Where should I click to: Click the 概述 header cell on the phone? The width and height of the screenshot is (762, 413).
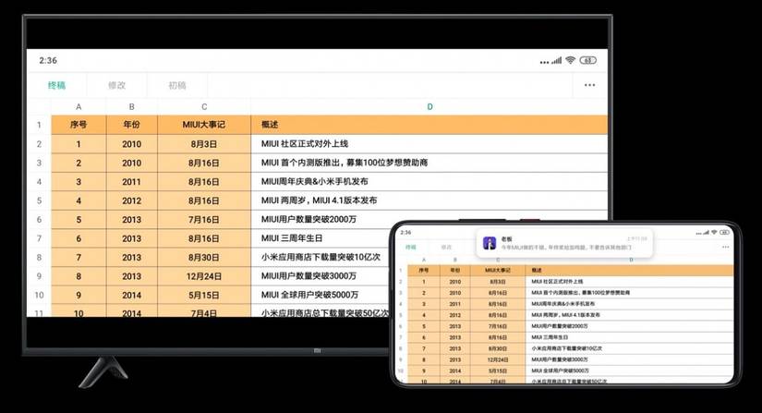coord(629,270)
